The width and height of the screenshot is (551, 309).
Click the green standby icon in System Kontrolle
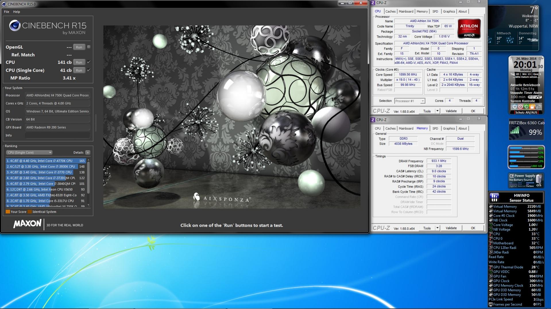click(526, 107)
